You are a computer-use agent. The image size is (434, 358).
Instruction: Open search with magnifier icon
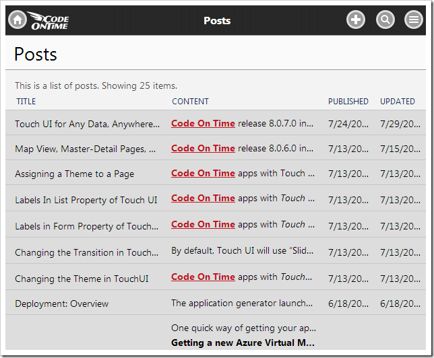[x=385, y=20]
